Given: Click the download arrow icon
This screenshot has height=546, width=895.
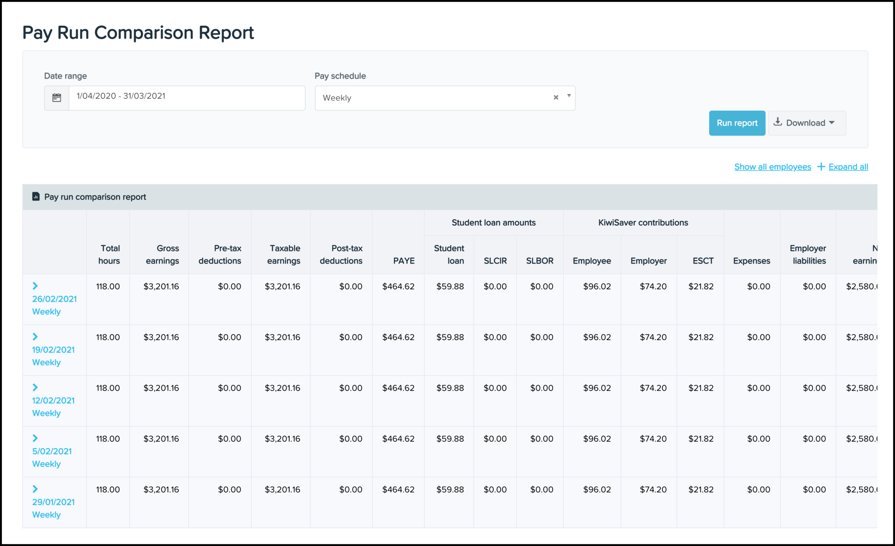Looking at the screenshot, I should [778, 122].
